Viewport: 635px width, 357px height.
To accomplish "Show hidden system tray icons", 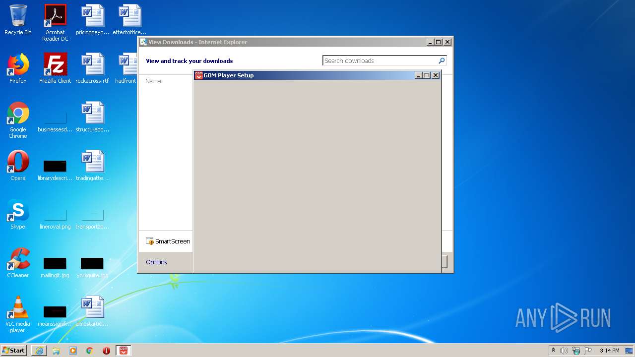I will (553, 351).
